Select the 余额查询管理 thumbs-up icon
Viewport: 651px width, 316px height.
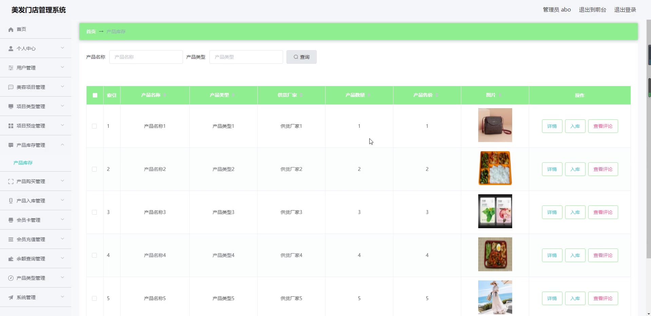click(11, 259)
